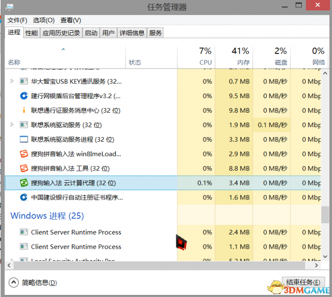Click the sort arrow above the 名称 column
Viewport: 332px width, 297px height.
(63, 49)
